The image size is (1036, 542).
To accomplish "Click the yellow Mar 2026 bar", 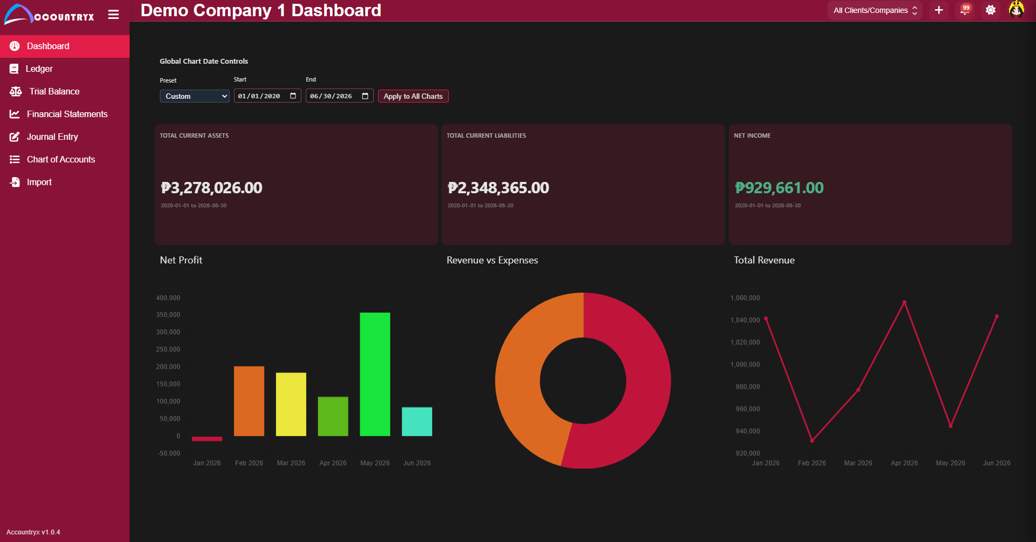I will click(x=291, y=404).
